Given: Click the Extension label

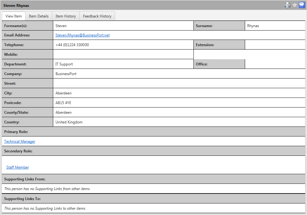Looking at the screenshot, I should pos(205,45).
